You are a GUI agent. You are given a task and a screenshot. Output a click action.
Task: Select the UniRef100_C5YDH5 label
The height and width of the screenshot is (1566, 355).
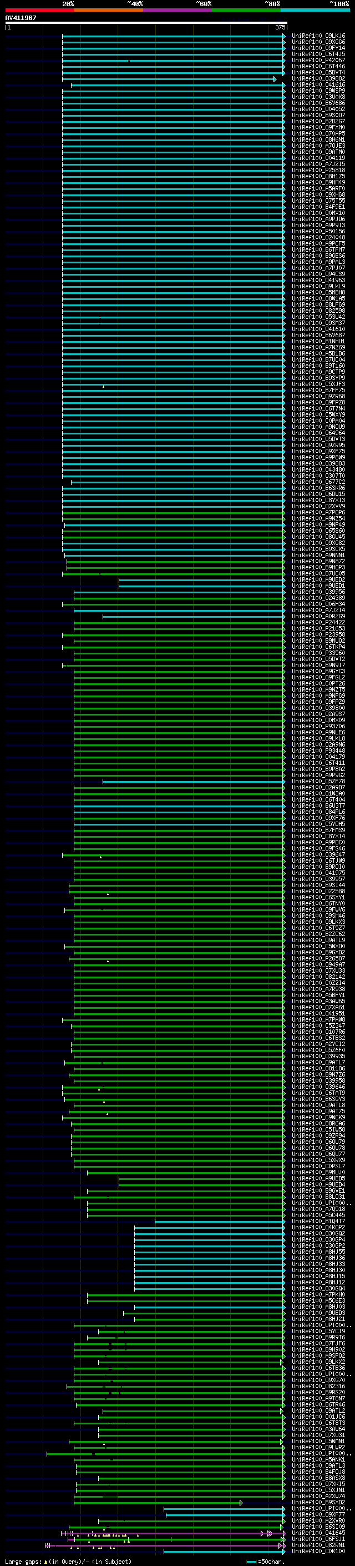point(318,824)
